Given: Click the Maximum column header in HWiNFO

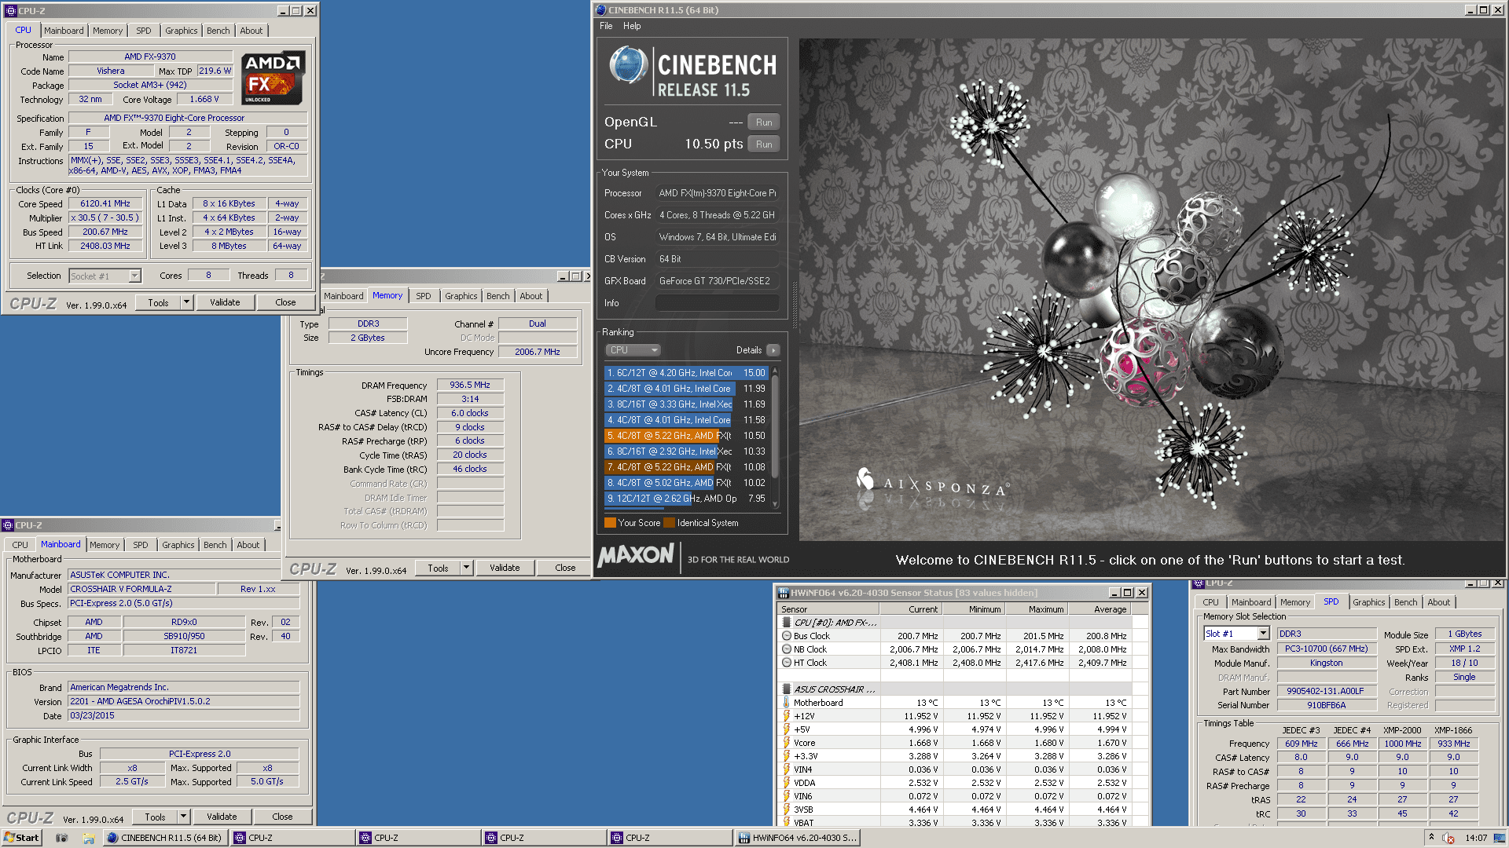Looking at the screenshot, I should pyautogui.click(x=1037, y=609).
